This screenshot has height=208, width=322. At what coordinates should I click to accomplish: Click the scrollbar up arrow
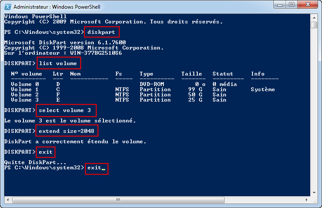[314, 17]
